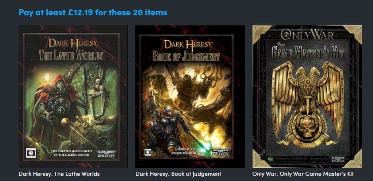Click the 'Only War' logo atop the cover

[307, 35]
